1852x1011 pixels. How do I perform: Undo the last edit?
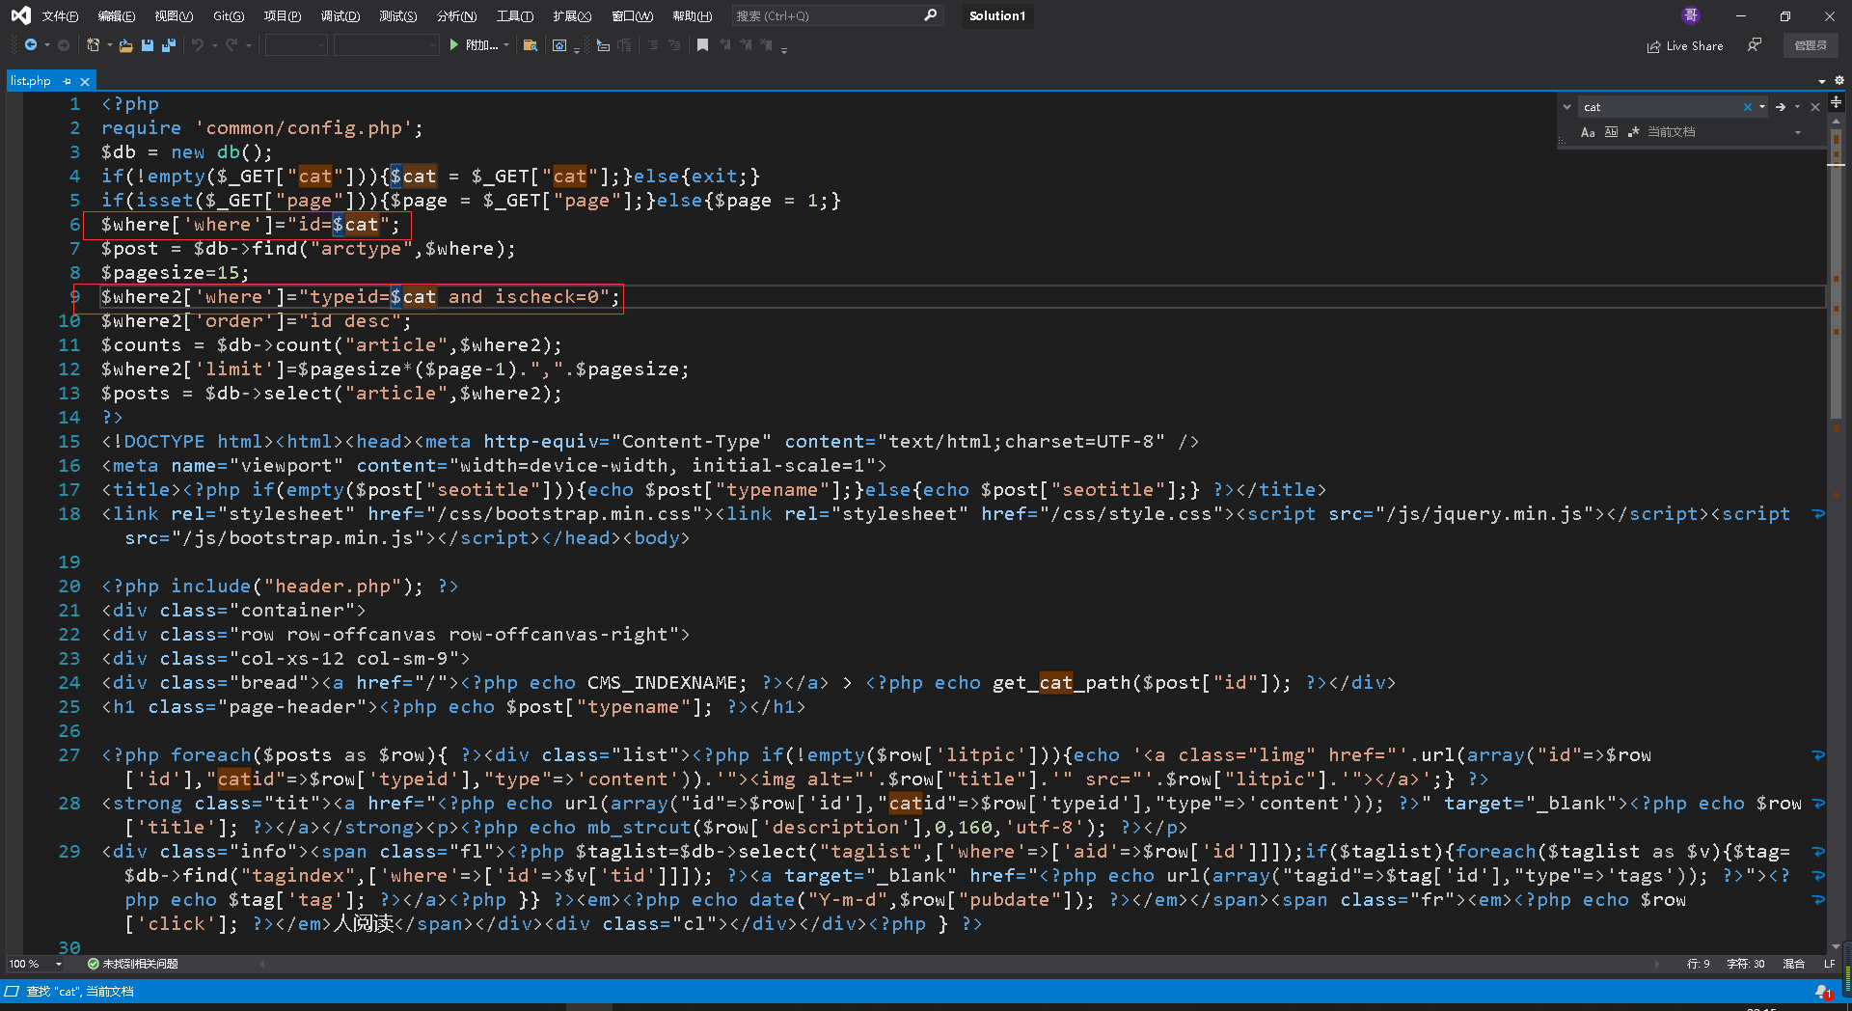[197, 45]
